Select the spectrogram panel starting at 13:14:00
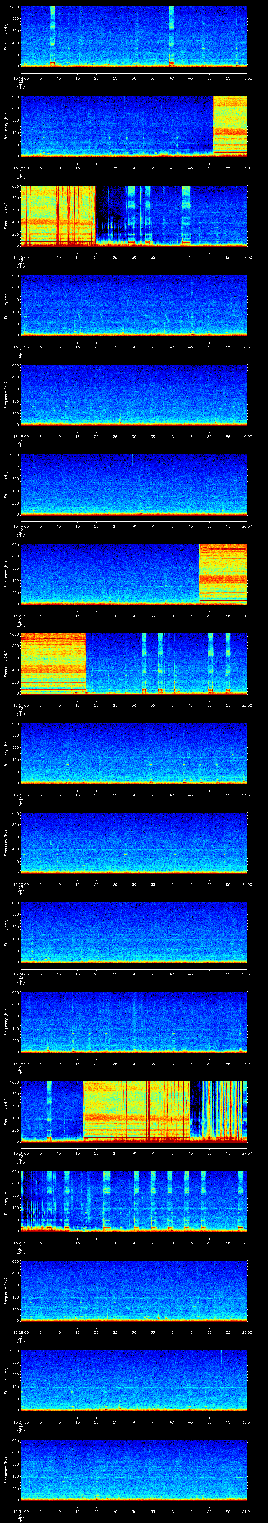The width and height of the screenshot is (268, 1523). (x=134, y=37)
